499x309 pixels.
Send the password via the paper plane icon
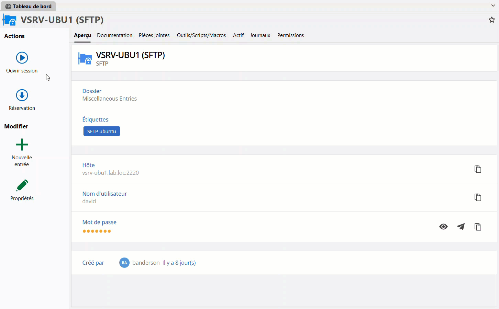tap(461, 227)
